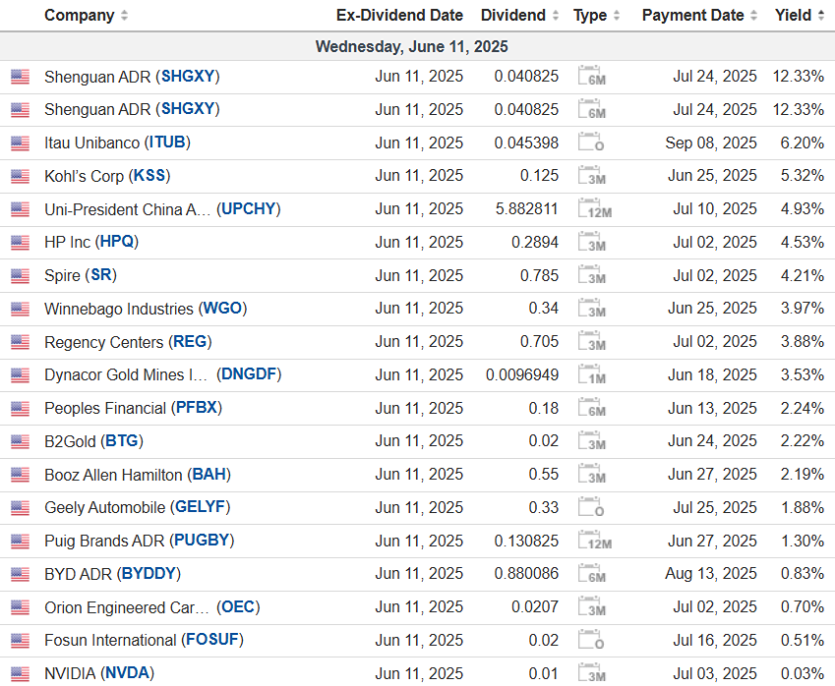Click the 0.2894 dividend value
This screenshot has width=835, height=686.
535,242
